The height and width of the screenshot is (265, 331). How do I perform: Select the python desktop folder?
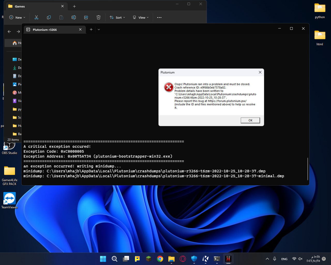click(320, 11)
